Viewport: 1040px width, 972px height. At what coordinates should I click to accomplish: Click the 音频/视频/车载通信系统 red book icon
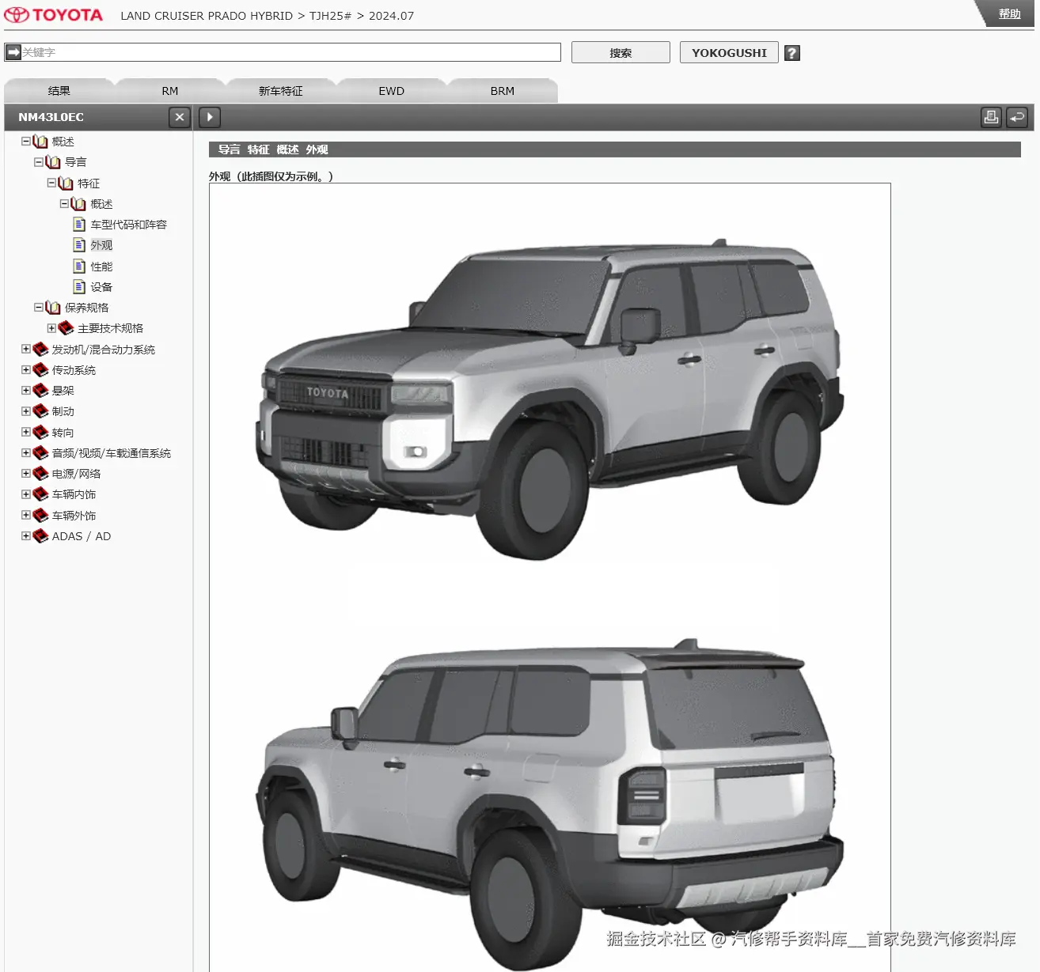click(x=40, y=453)
